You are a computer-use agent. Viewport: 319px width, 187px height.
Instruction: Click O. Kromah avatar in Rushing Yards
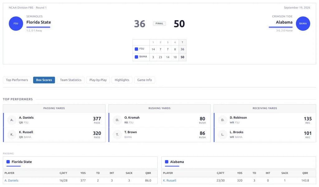pos(117,120)
